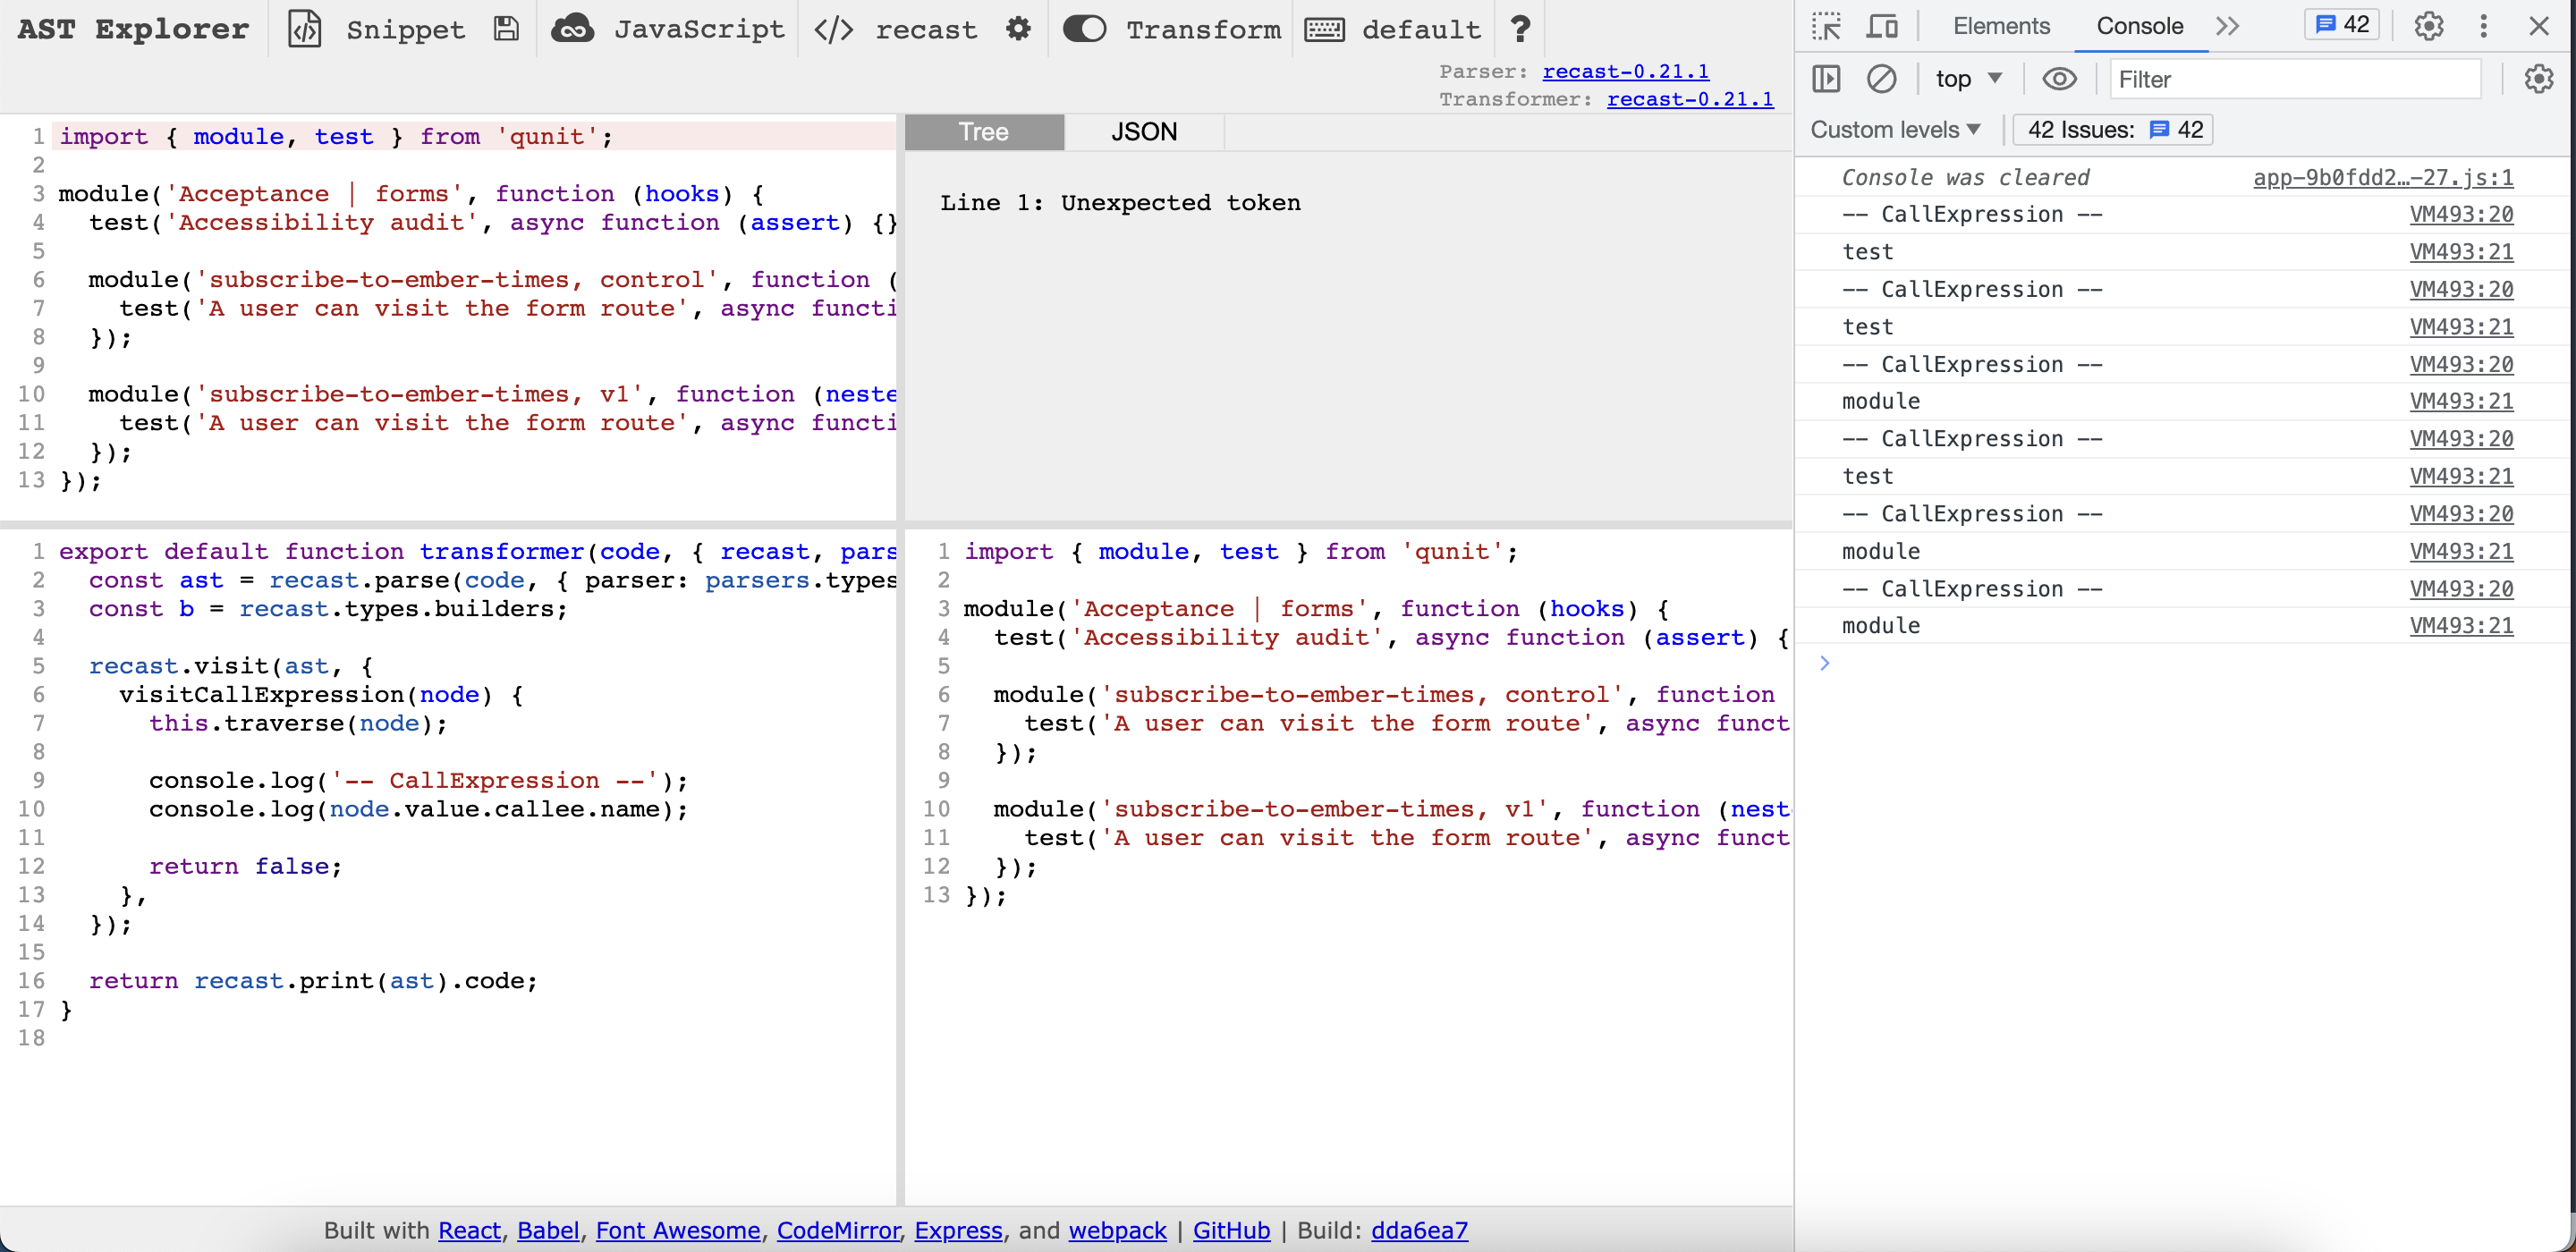Open the recast-0.21.1 Parser link
This screenshot has height=1252, width=2576.
click(1625, 71)
